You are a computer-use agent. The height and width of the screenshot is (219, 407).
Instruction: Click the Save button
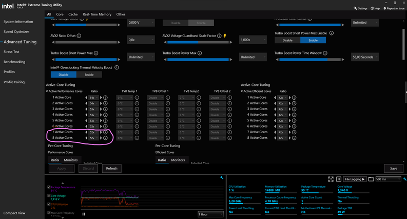(x=394, y=168)
